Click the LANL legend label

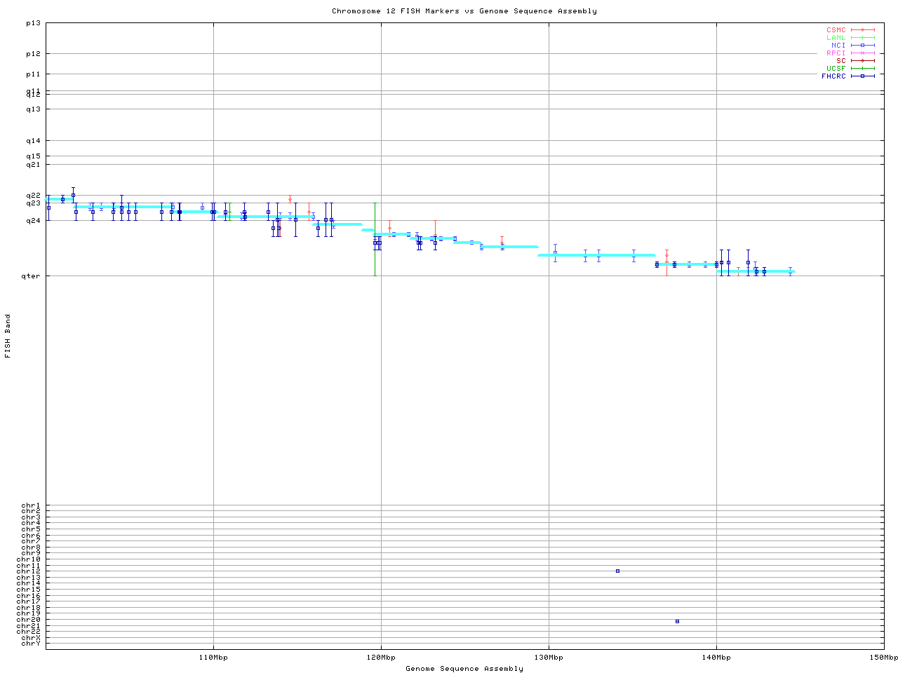(x=836, y=38)
